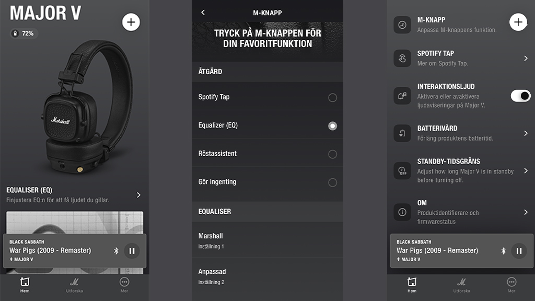Click the Bluetooth icon in the right phone's now-playing card
This screenshot has width=535, height=301.
(x=503, y=251)
